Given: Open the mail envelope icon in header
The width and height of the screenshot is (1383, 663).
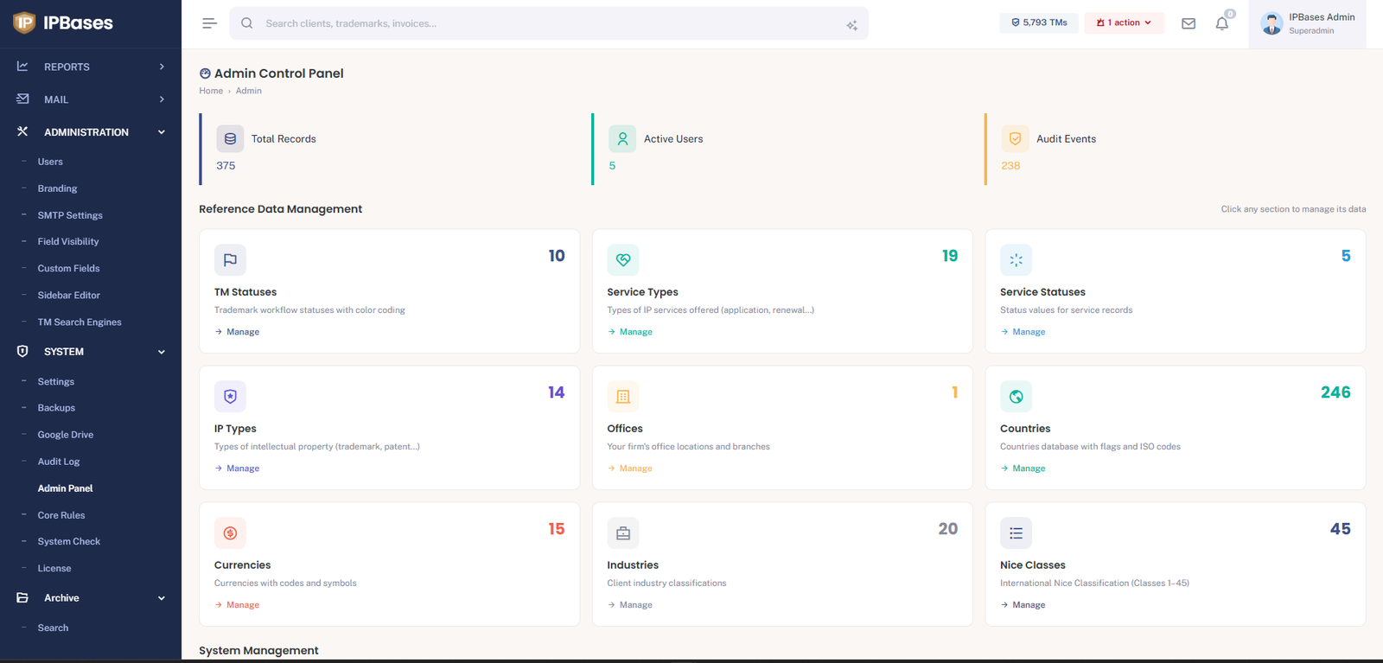Looking at the screenshot, I should tap(1189, 23).
